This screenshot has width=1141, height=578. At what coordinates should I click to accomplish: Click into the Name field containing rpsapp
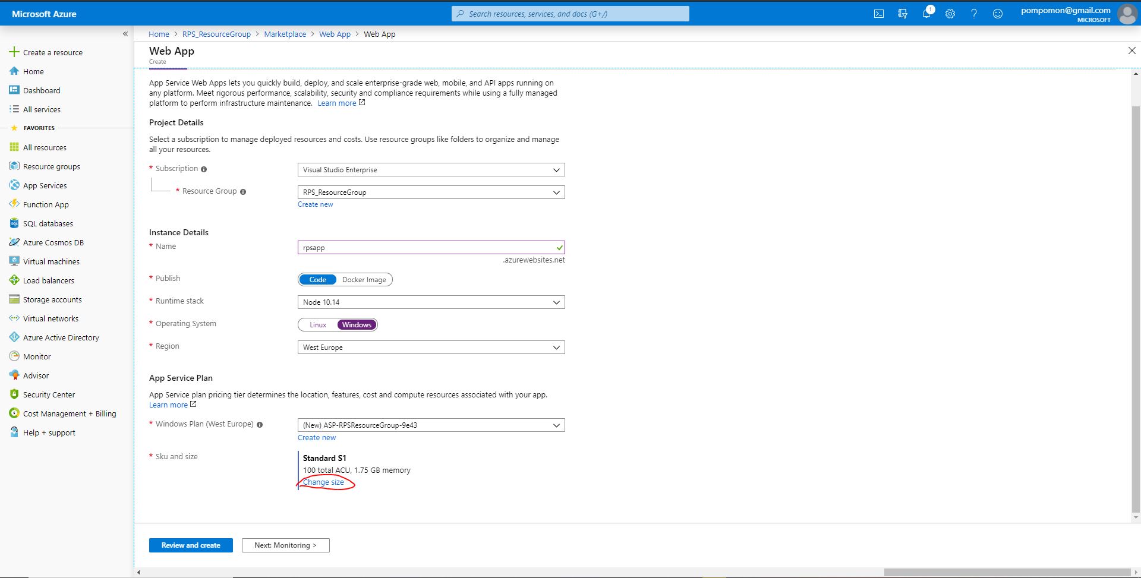pos(431,248)
